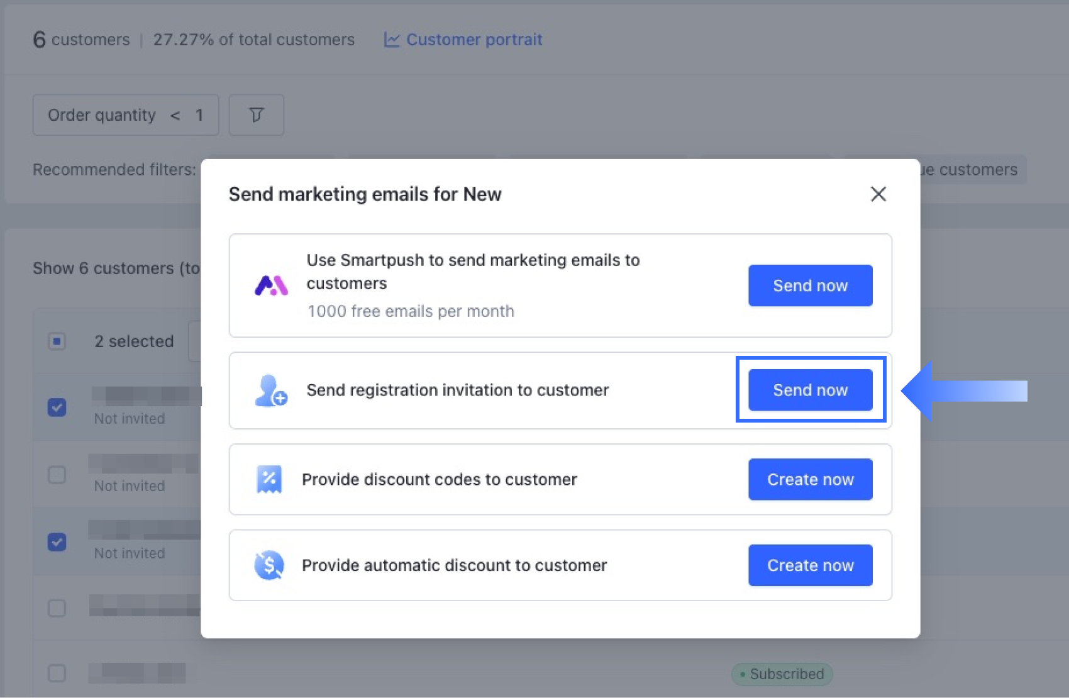Click the automatic discount dollar icon

pos(269,565)
